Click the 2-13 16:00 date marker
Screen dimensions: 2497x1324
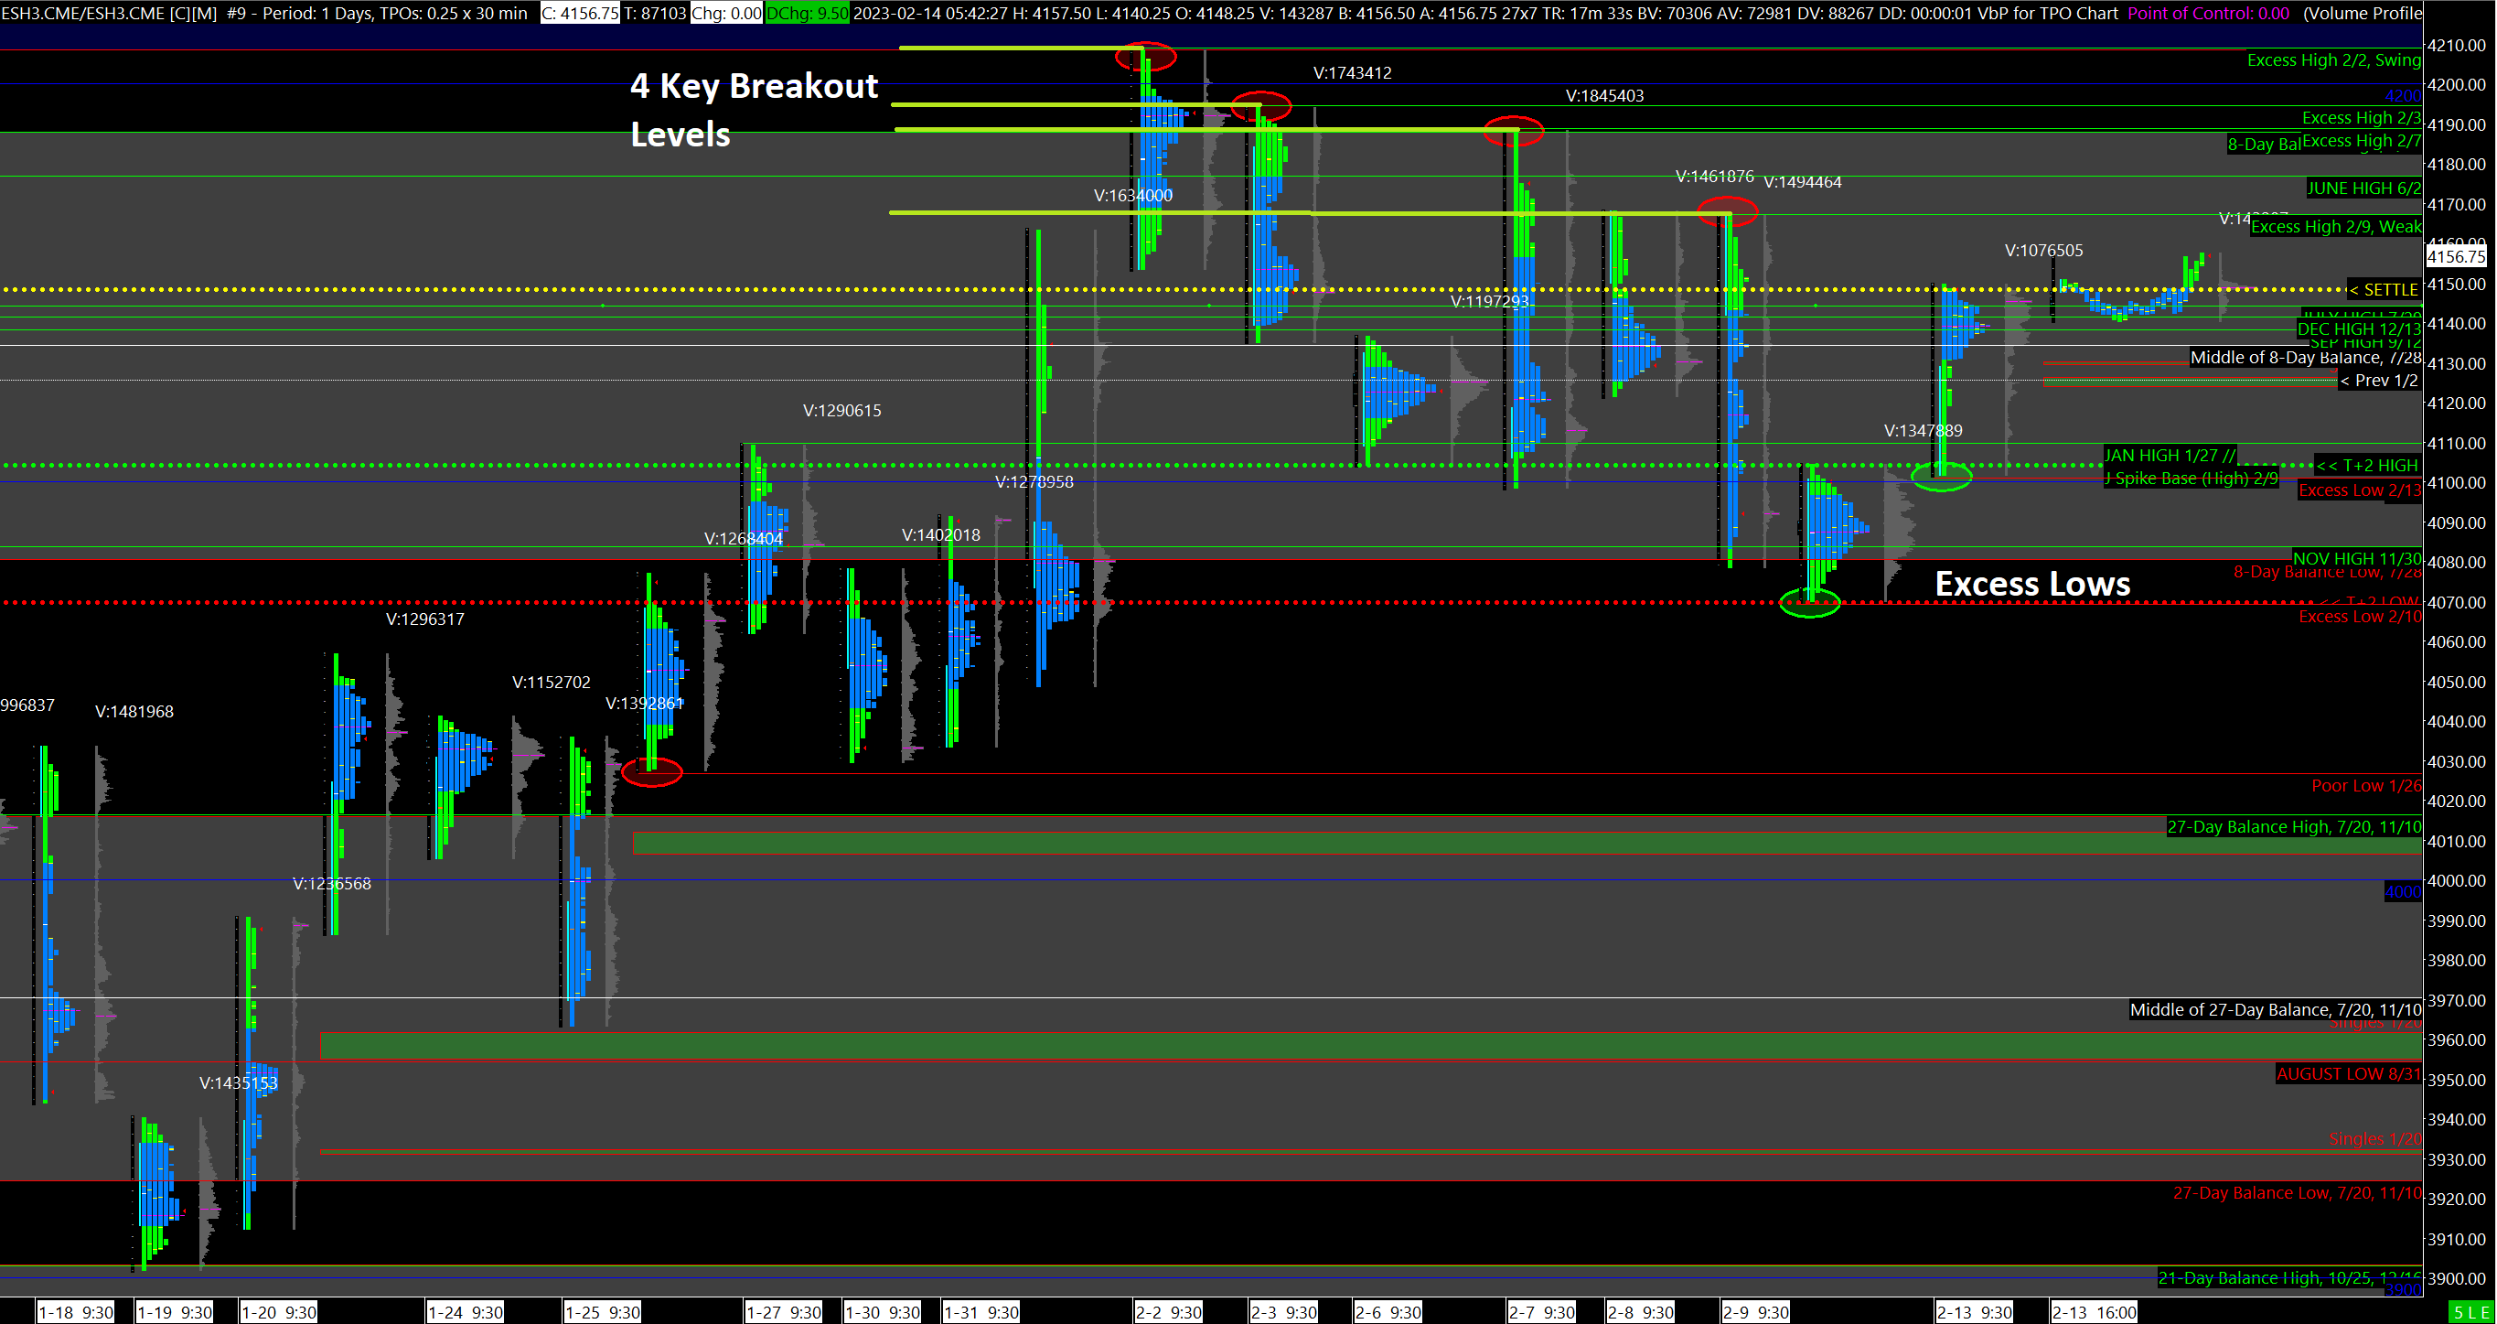2094,1312
